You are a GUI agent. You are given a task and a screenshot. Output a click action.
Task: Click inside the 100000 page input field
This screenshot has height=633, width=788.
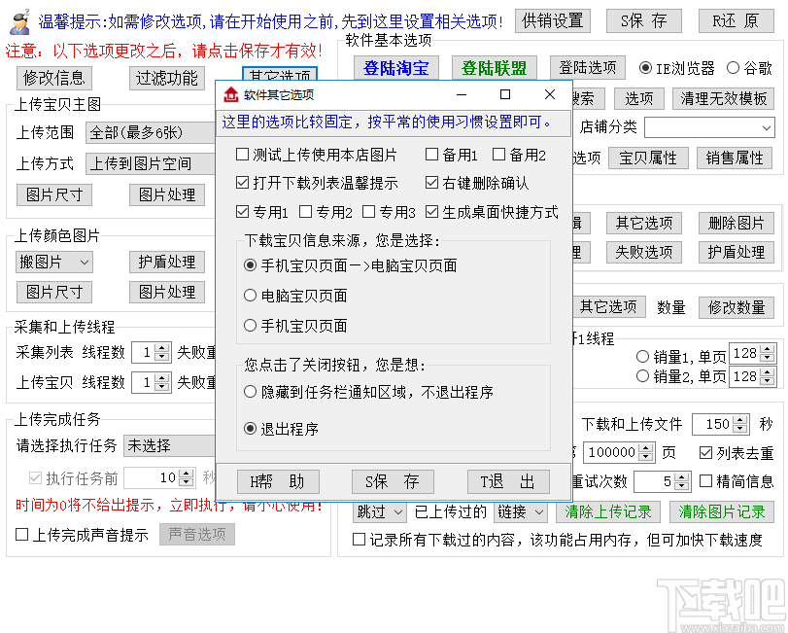click(x=612, y=452)
